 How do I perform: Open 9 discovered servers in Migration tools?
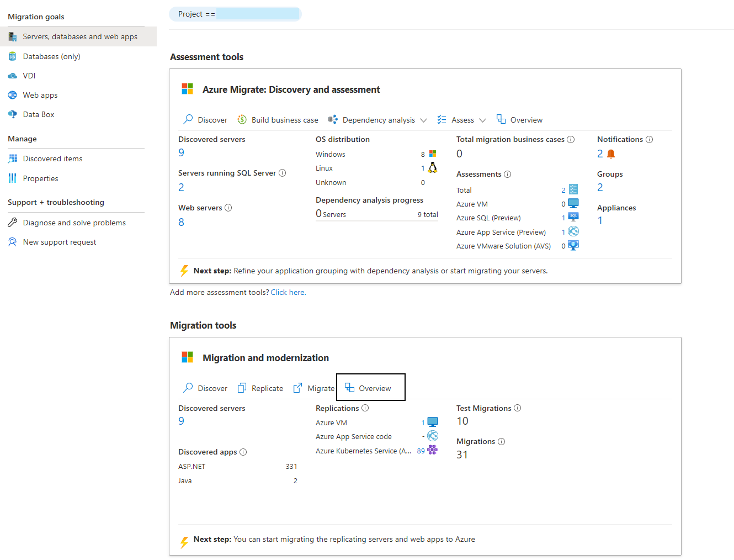click(182, 421)
